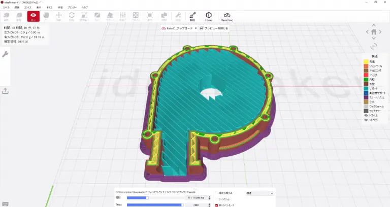Reset view with the home icon

click(x=374, y=32)
